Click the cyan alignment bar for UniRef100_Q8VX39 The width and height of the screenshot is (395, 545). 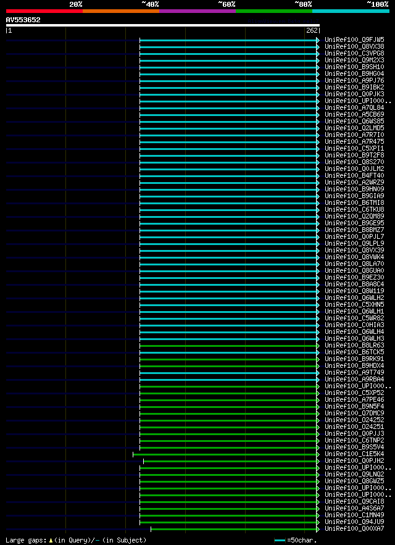228,250
